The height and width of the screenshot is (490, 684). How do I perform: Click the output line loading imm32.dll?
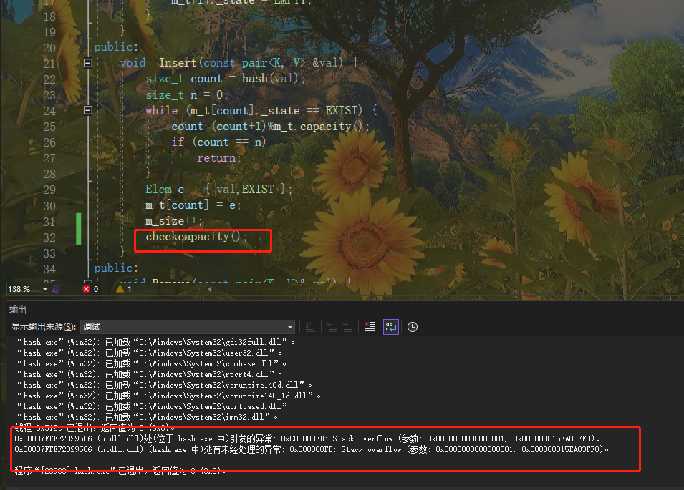(147, 417)
